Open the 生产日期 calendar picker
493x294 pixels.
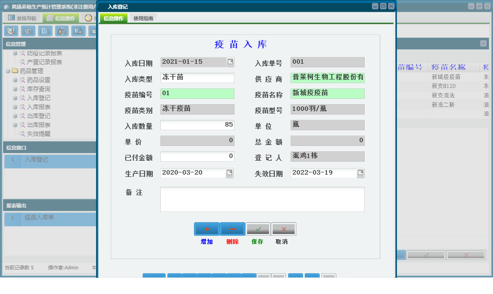[x=229, y=172]
